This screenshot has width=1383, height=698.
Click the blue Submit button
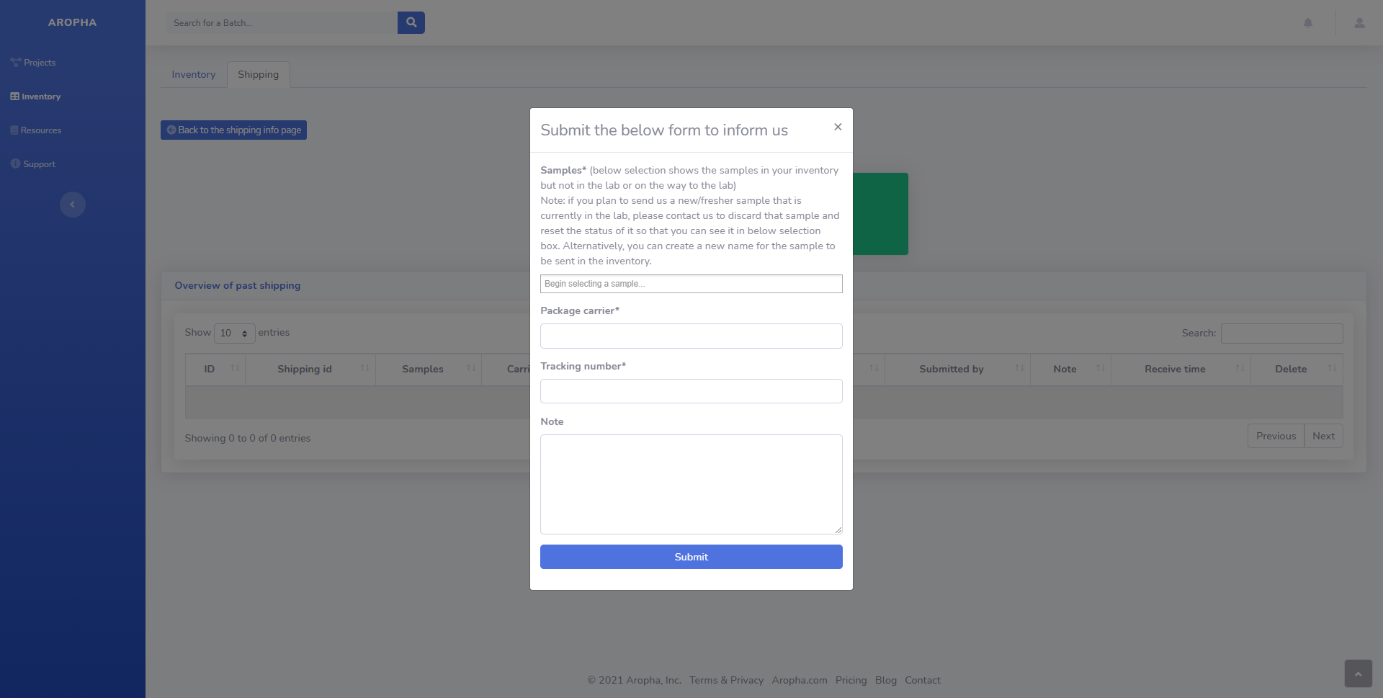(x=691, y=557)
